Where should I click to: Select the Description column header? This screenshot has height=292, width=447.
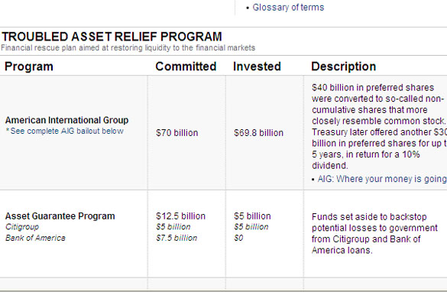click(344, 67)
